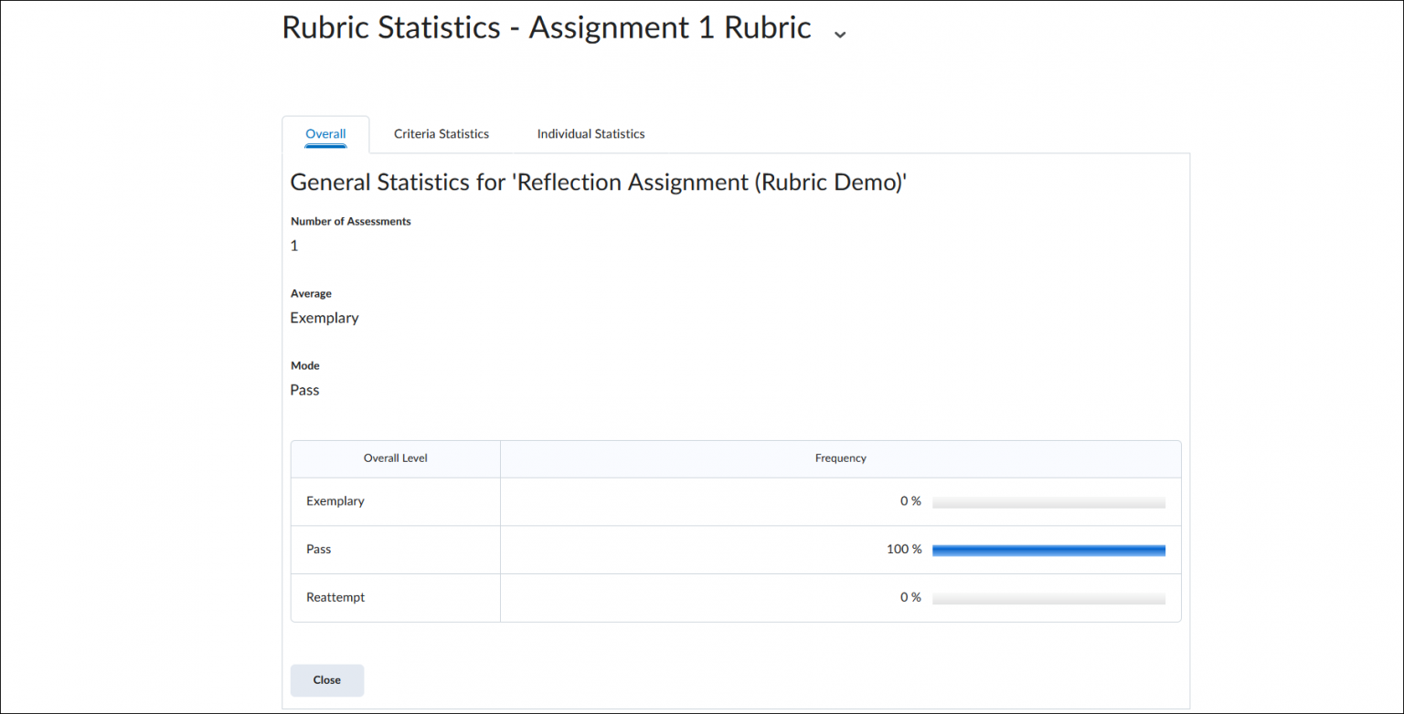Click the Mode value showing Pass
Viewport: 1404px width, 714px height.
304,390
